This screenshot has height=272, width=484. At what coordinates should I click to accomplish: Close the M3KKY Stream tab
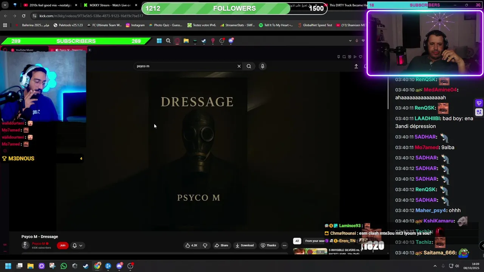tap(136, 5)
